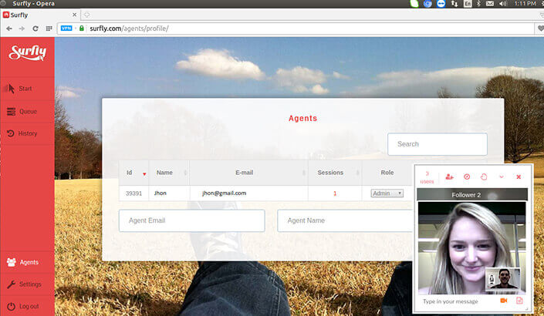Open the Bluetooth tray indicator
This screenshot has width=544, height=316.
click(x=478, y=4)
